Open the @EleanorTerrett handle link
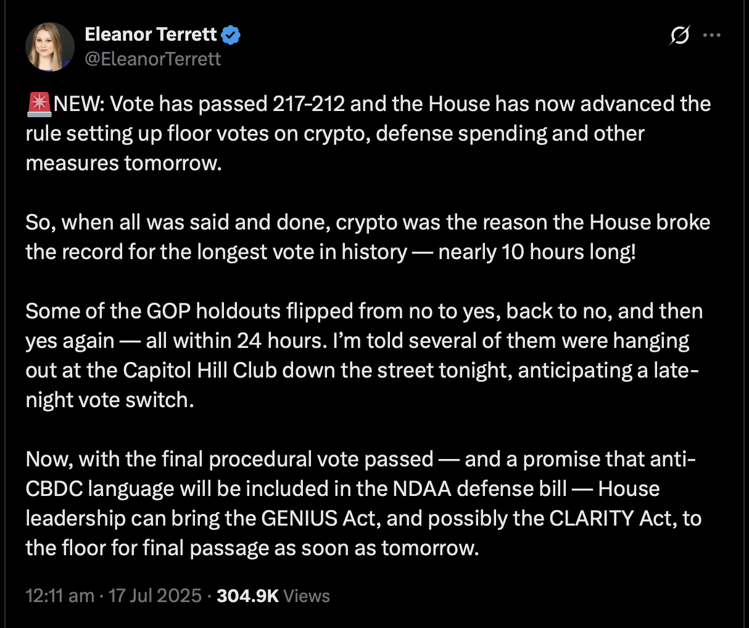 [x=152, y=59]
